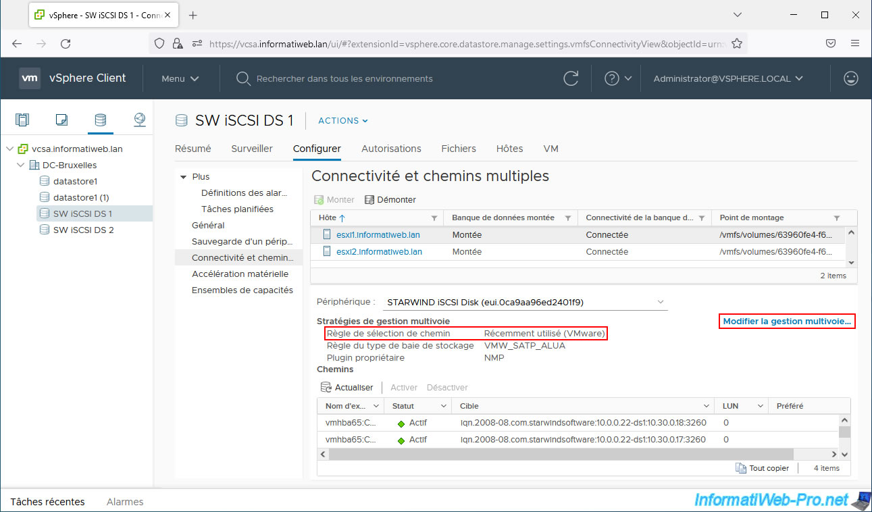Select SW iSCSI DS 2 datastore
872x512 pixels.
point(83,230)
